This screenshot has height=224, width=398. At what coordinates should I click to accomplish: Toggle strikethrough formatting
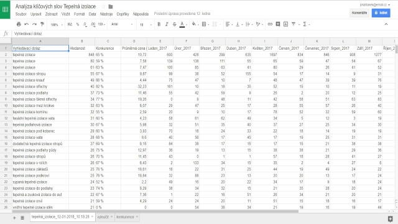click(174, 24)
